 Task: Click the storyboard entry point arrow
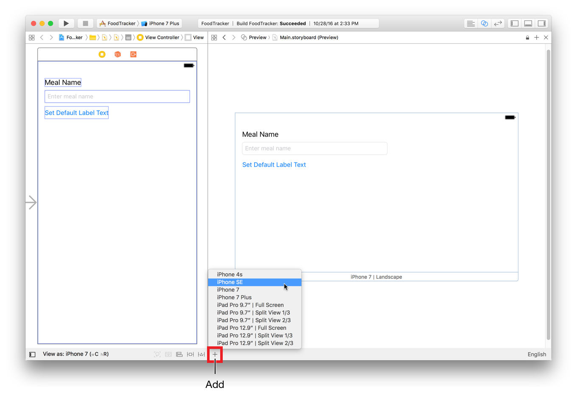pyautogui.click(x=31, y=202)
